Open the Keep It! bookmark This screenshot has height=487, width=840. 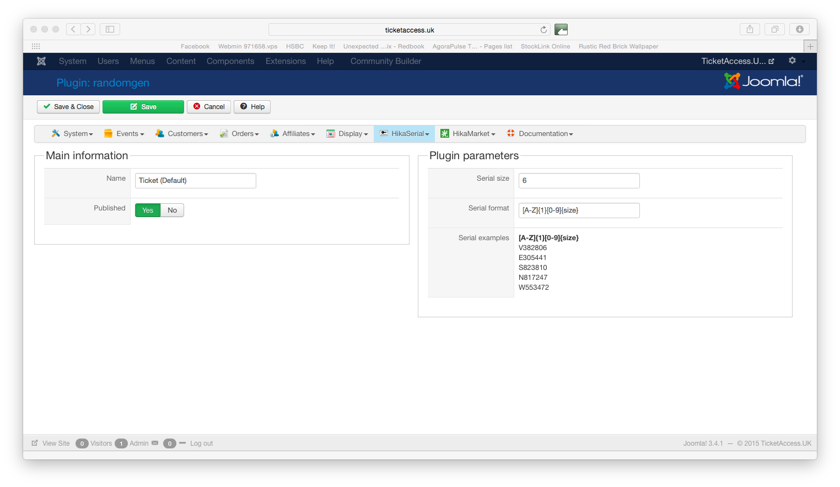point(324,46)
